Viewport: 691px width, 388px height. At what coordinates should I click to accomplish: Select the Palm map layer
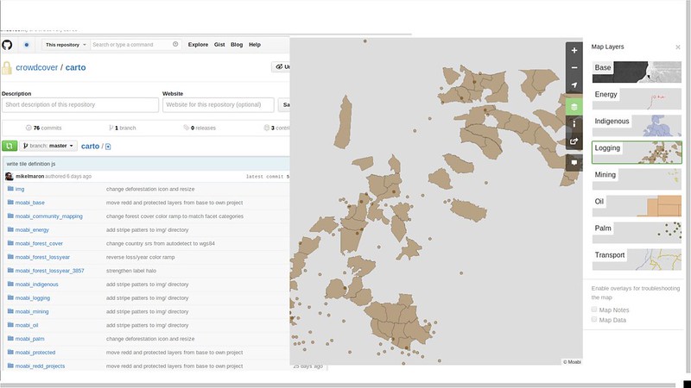coord(637,233)
